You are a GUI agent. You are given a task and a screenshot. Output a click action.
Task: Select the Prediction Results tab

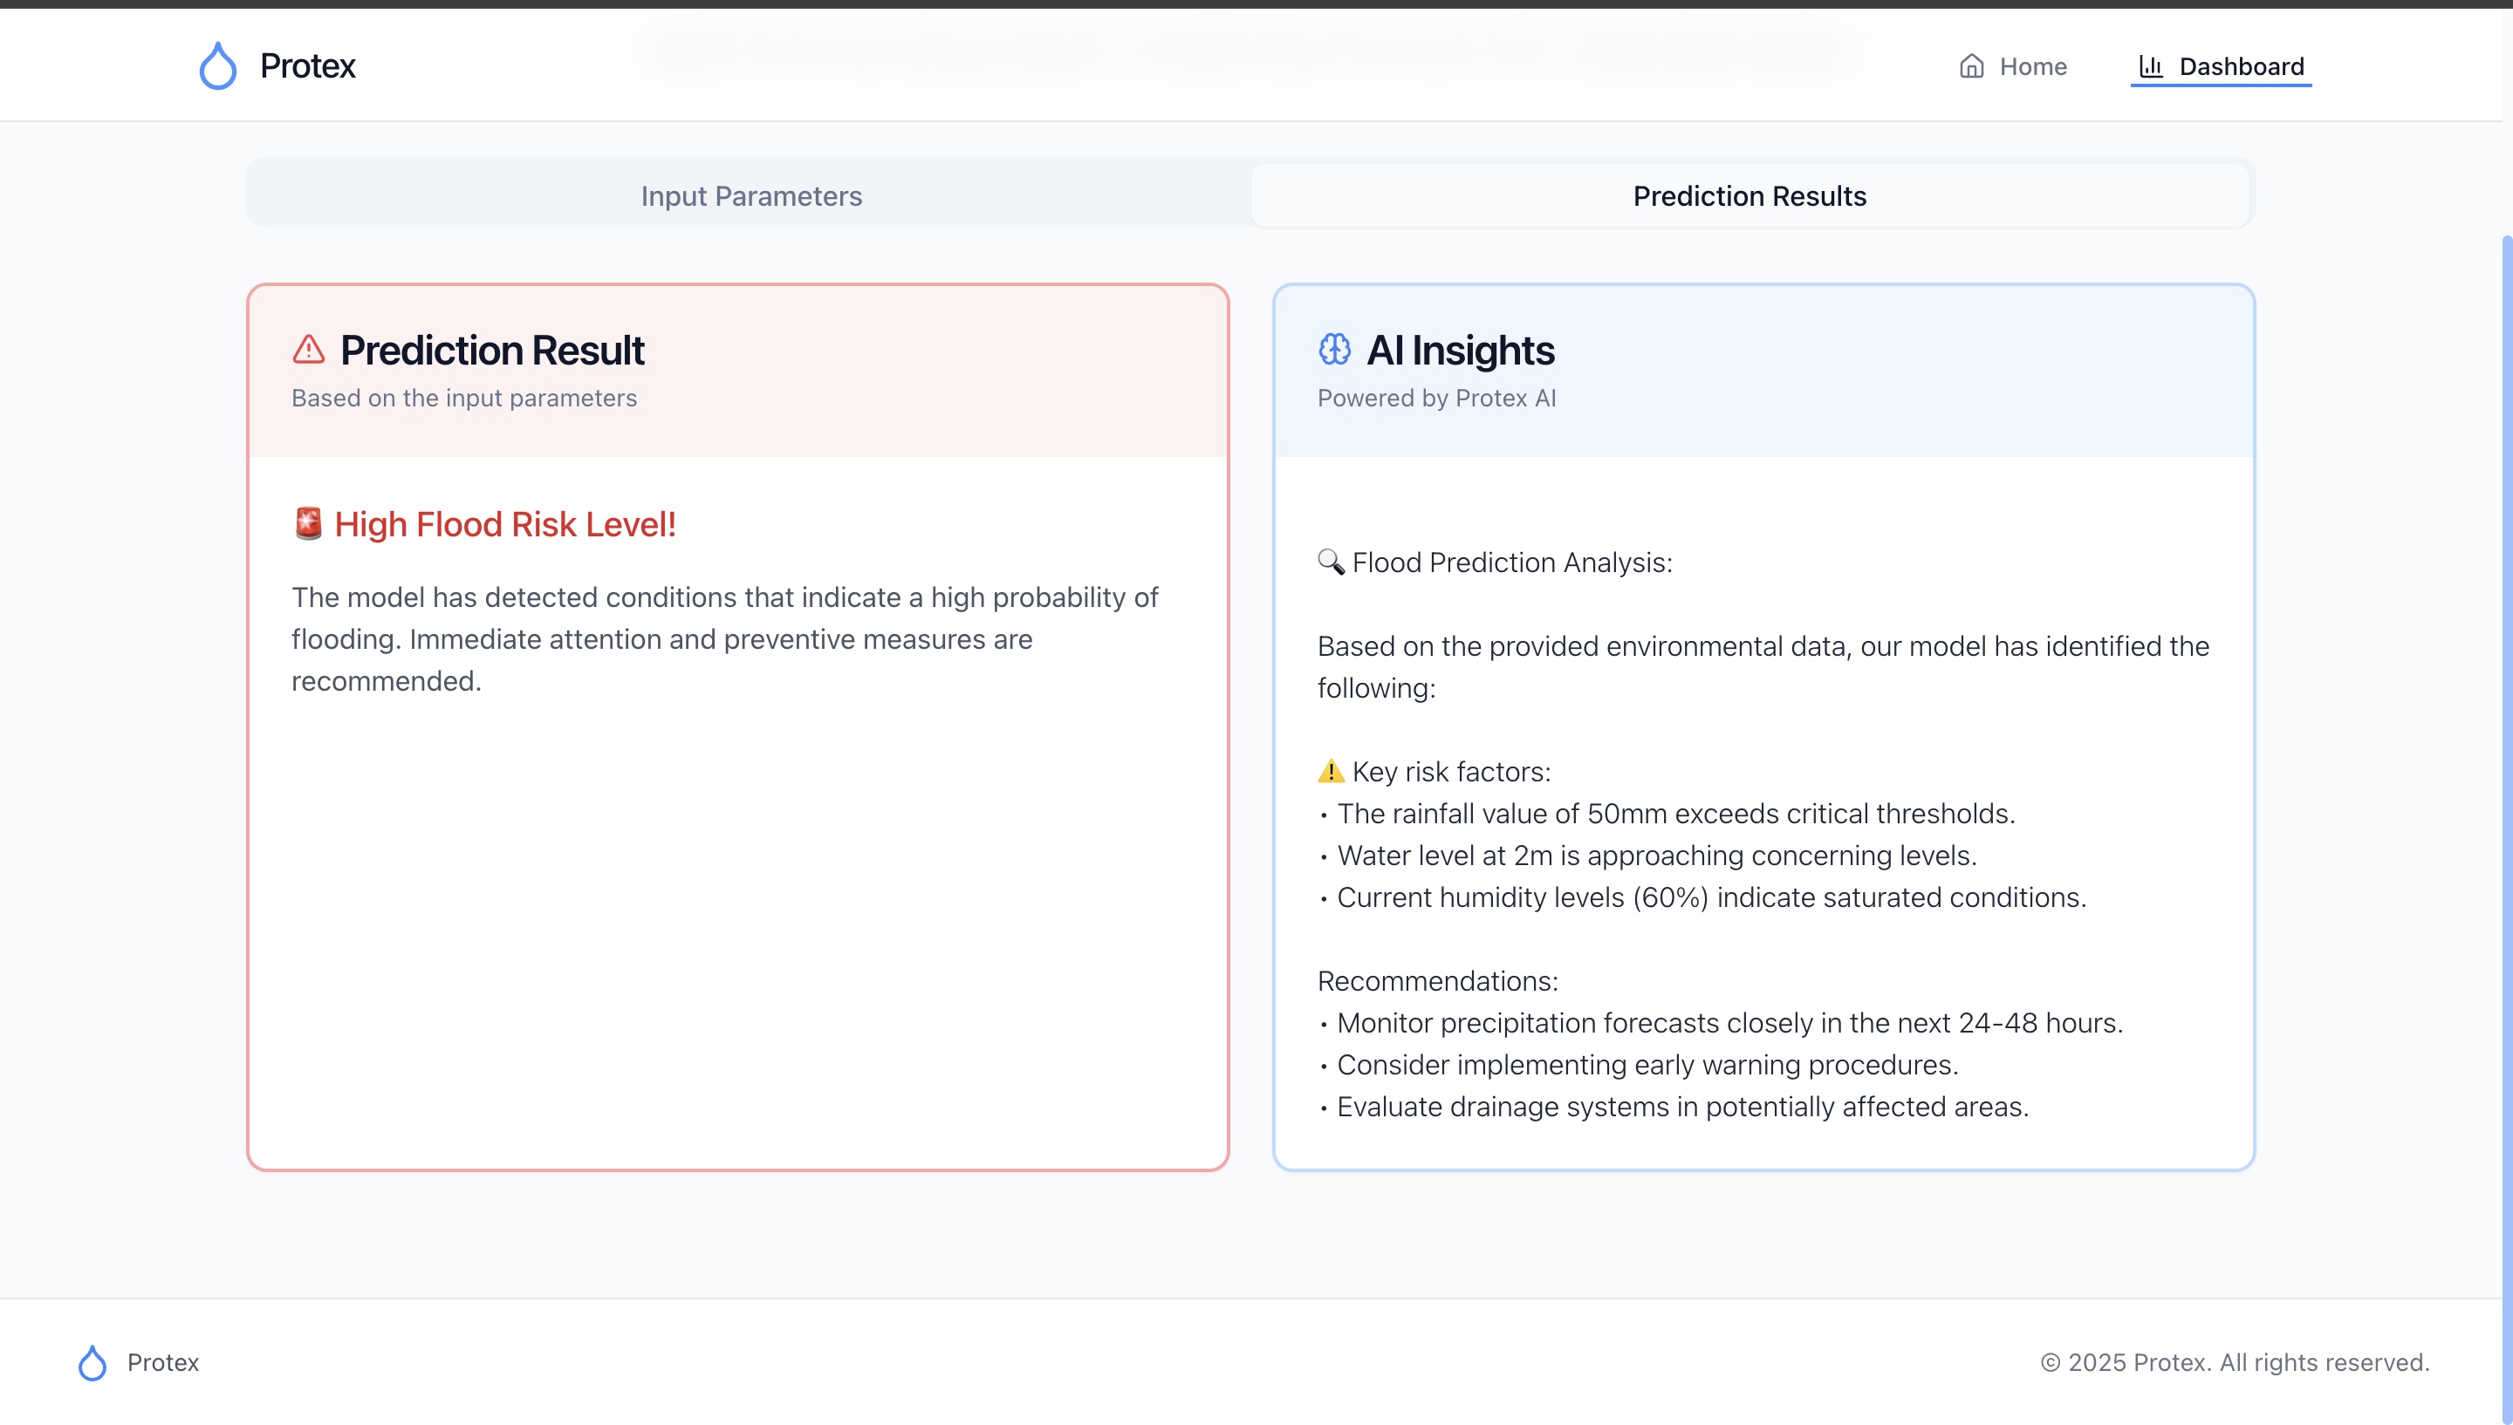[x=1750, y=195]
